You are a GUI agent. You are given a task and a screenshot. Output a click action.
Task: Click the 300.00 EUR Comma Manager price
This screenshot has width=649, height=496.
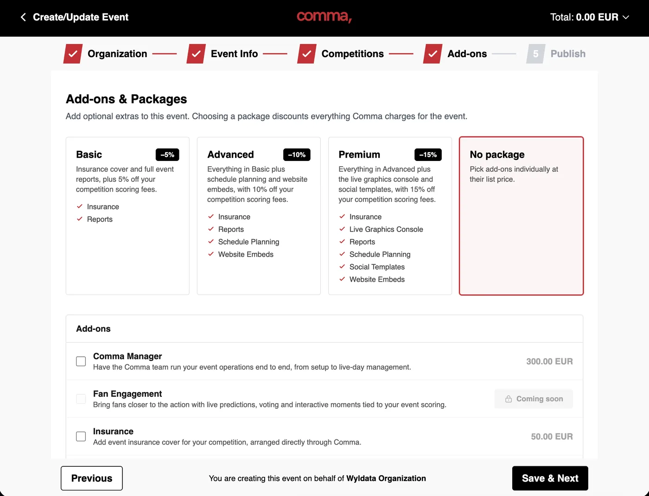pyautogui.click(x=549, y=361)
